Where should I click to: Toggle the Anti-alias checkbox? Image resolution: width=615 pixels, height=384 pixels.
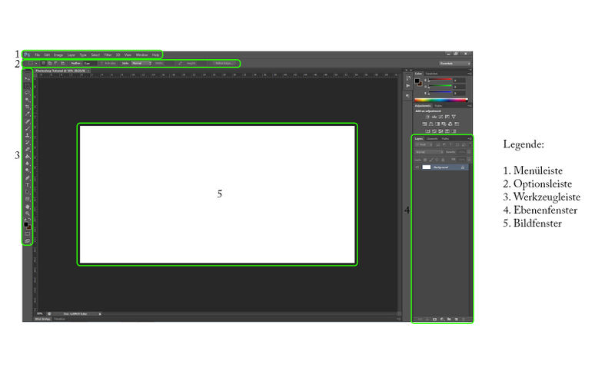pyautogui.click(x=102, y=63)
